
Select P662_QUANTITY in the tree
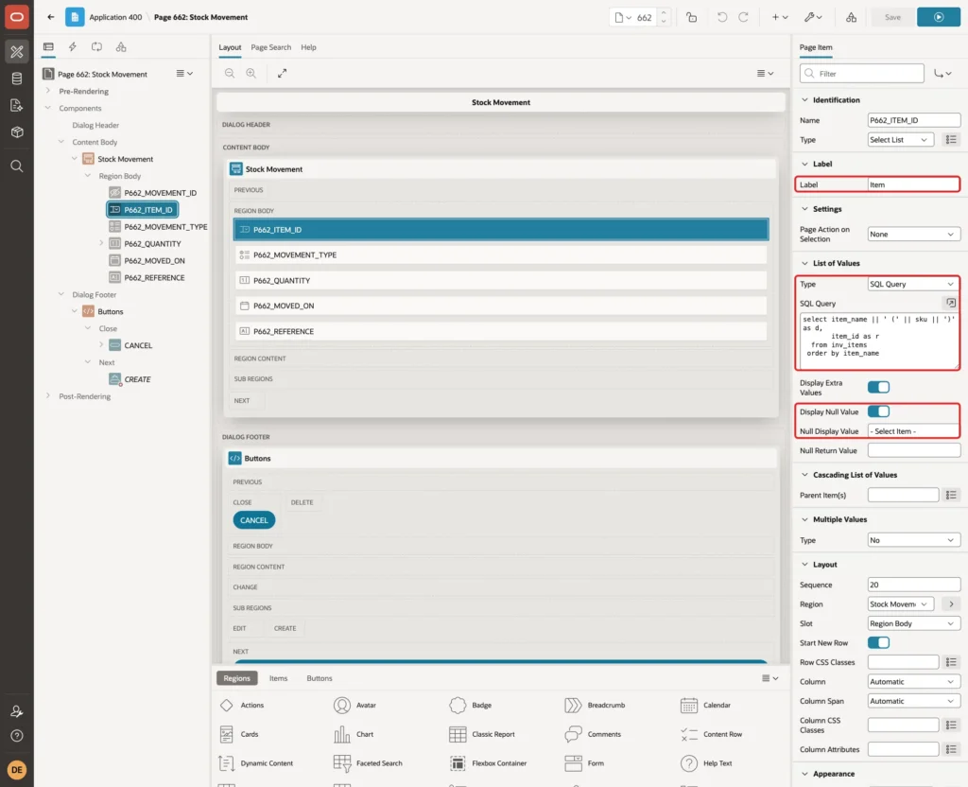(152, 243)
